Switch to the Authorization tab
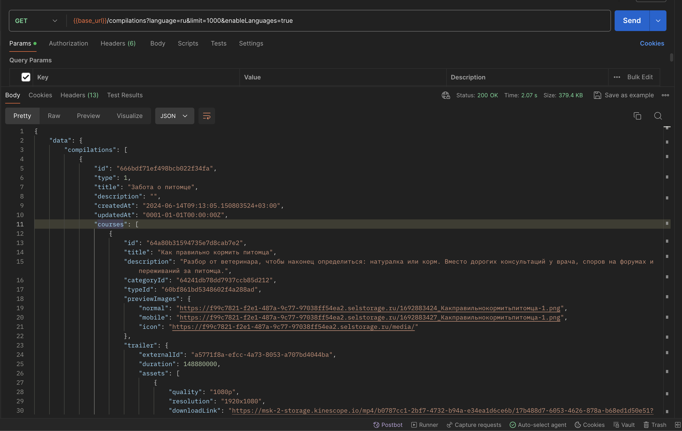This screenshot has height=431, width=682. [68, 43]
